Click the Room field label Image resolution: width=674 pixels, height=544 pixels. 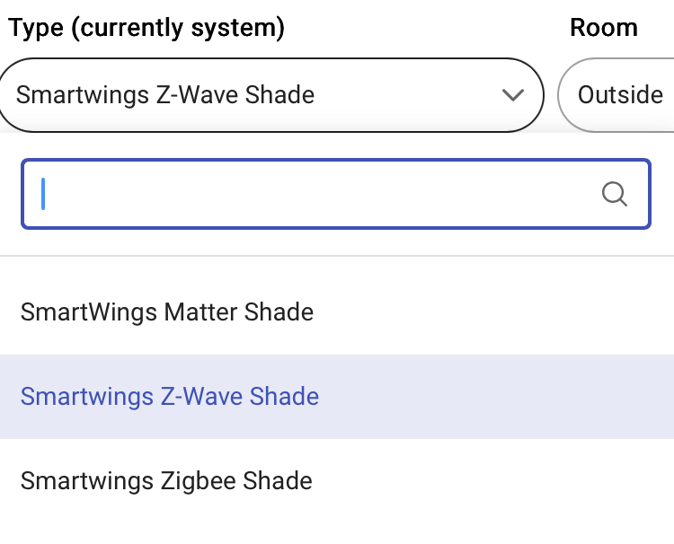[x=604, y=28]
